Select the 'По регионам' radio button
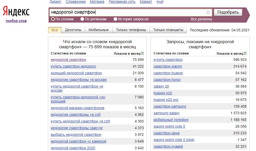 tap(82, 19)
